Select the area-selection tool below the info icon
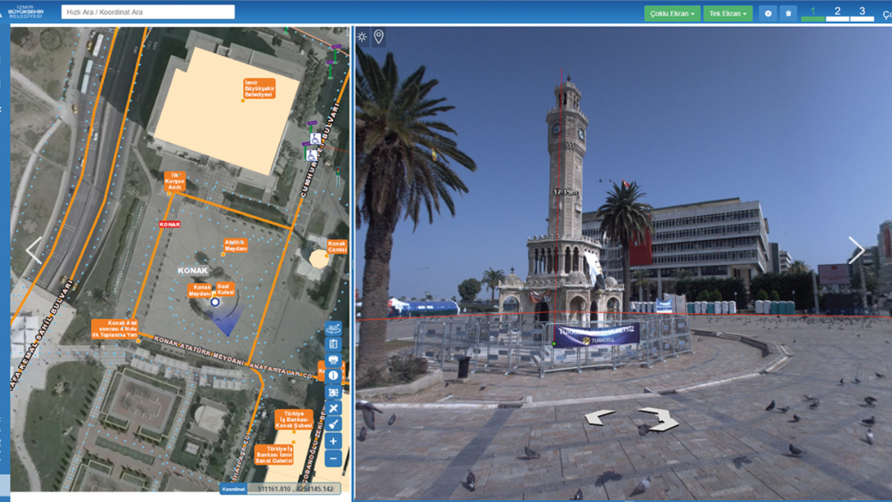The width and height of the screenshot is (892, 502). pos(333,392)
